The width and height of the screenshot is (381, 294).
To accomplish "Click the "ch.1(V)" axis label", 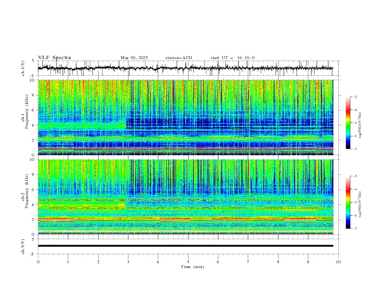I will point(23,68).
